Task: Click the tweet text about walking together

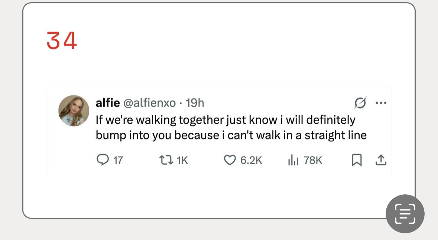Action: tap(225, 120)
